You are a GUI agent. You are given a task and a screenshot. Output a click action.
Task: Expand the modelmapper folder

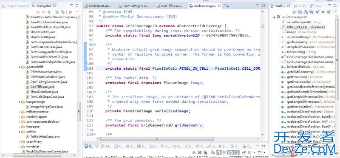tap(20, 117)
